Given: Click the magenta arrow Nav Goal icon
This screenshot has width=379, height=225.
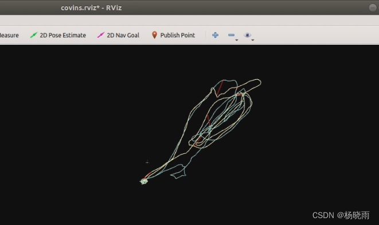Looking at the screenshot, I should click(x=100, y=35).
